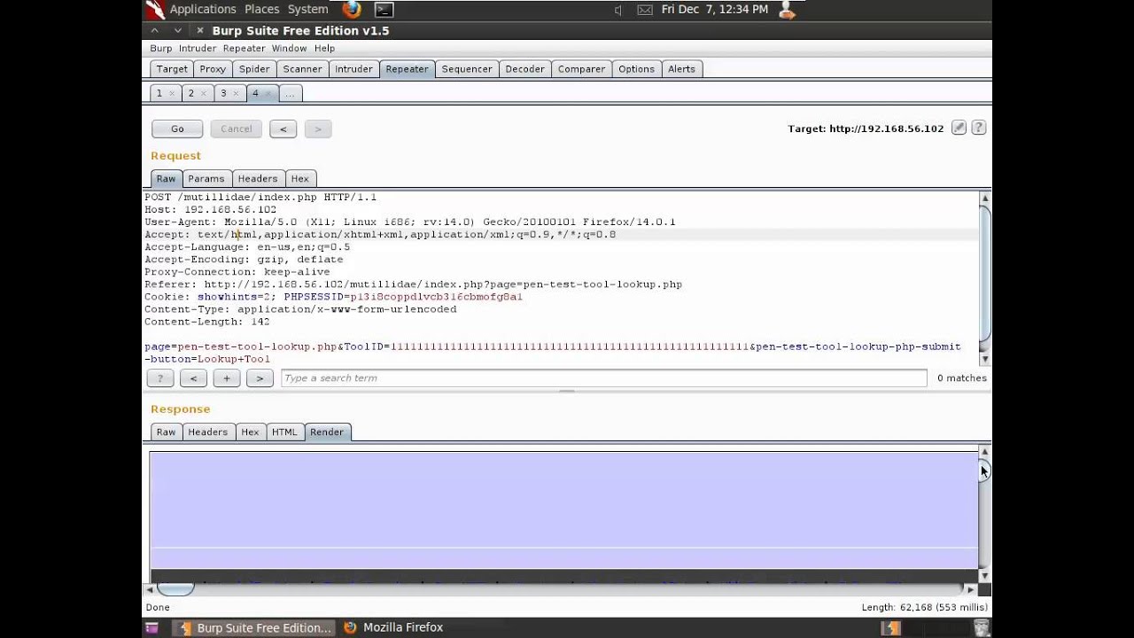Click the Firefox launcher icon in top panel
Image resolution: width=1134 pixels, height=638 pixels.
tap(352, 10)
